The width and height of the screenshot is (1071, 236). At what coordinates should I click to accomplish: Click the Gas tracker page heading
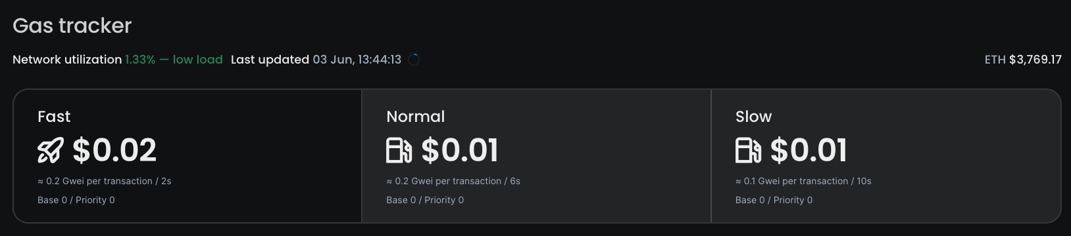click(72, 26)
